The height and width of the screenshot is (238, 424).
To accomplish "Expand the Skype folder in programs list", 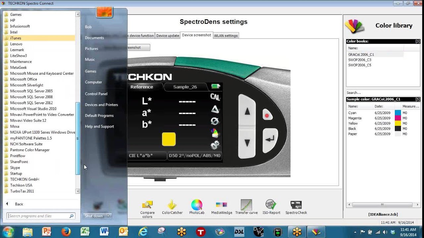I will (x=39, y=168).
